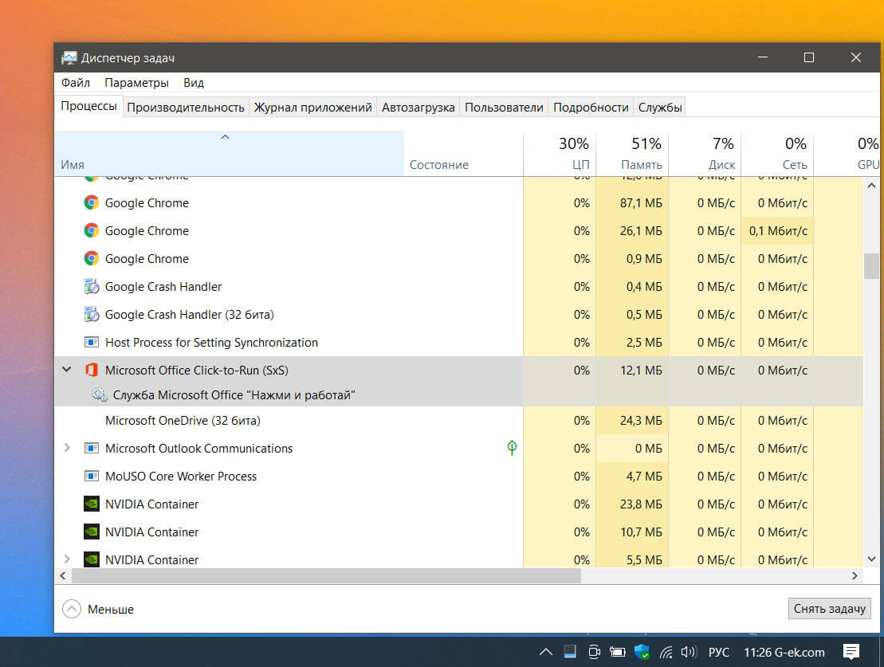Screen dimensions: 884x667
Task: Click the volume speaker tray icon
Action: [x=689, y=653]
